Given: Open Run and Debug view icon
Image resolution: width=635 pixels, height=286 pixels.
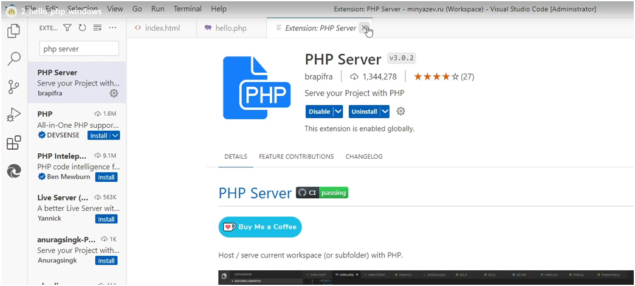Looking at the screenshot, I should pos(14,115).
